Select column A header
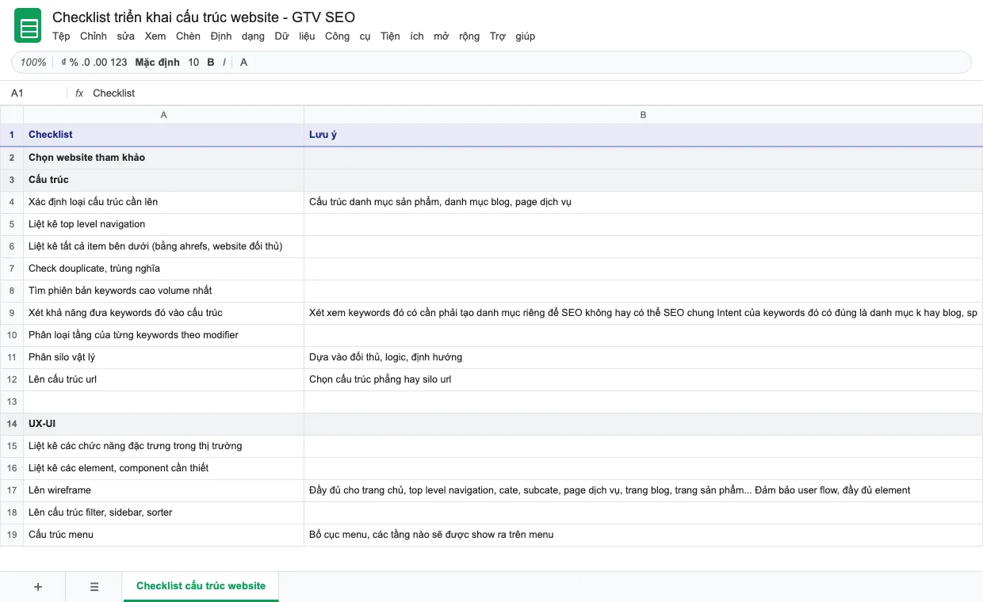 (x=164, y=115)
